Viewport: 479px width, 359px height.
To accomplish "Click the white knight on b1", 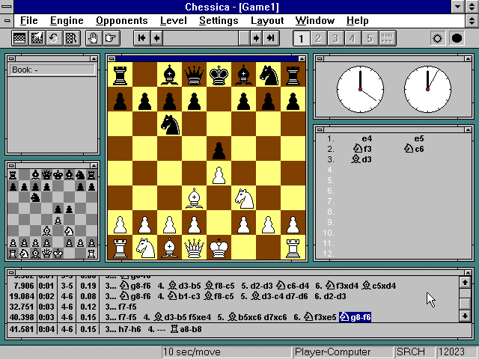I will coord(144,248).
